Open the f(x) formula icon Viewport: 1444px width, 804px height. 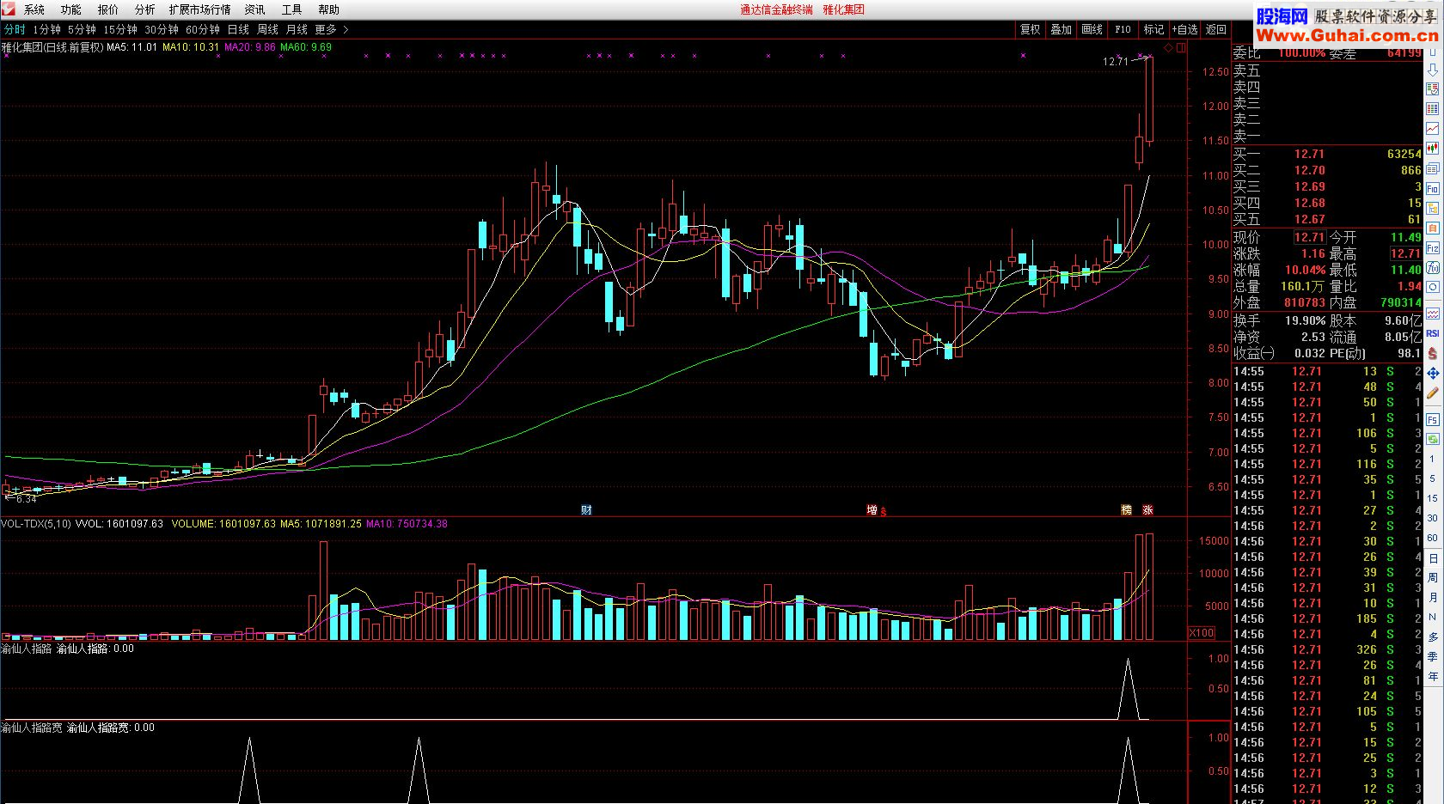click(1433, 267)
